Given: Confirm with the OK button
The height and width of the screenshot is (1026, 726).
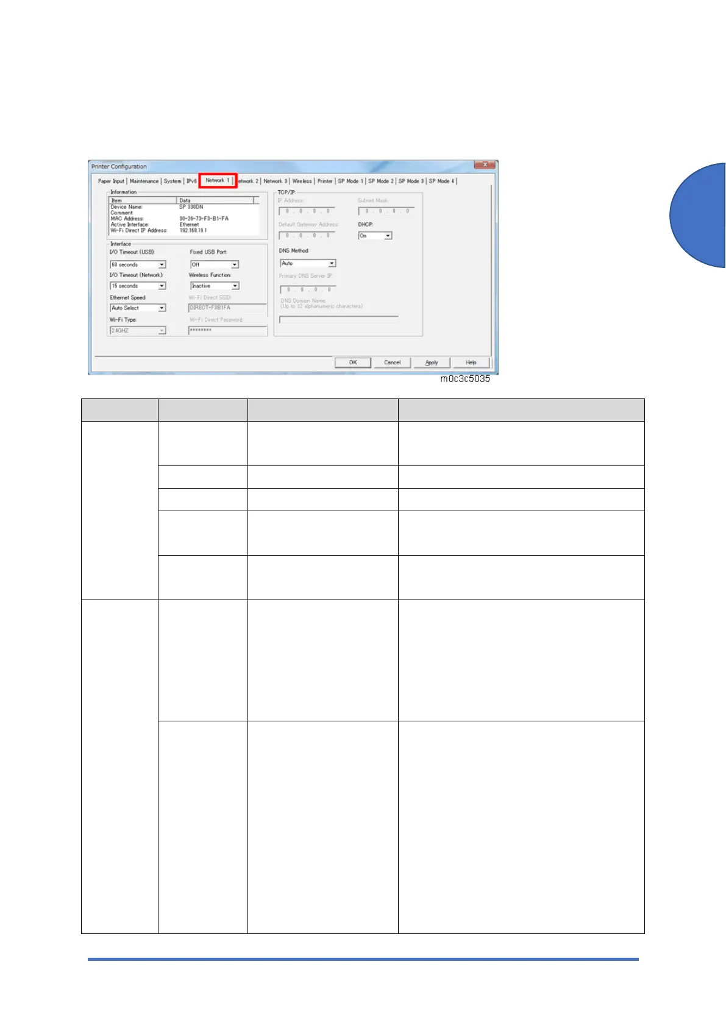Looking at the screenshot, I should pos(353,363).
